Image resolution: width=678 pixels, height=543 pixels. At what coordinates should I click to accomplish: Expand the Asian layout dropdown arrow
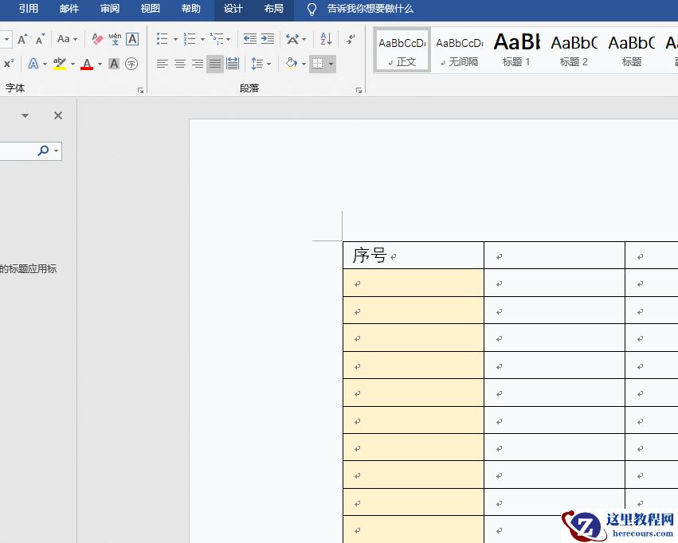coord(304,40)
